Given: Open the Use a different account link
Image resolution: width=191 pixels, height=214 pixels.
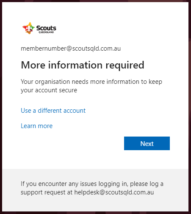Looking at the screenshot, I should 53,111.
